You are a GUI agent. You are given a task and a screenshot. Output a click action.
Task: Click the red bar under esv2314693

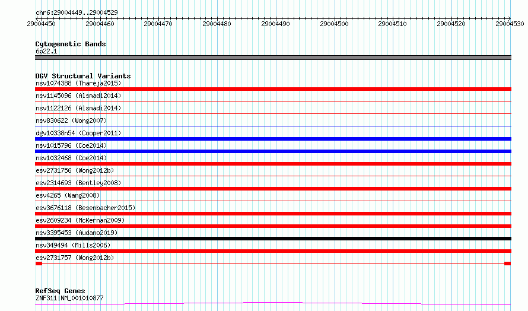[273, 189]
